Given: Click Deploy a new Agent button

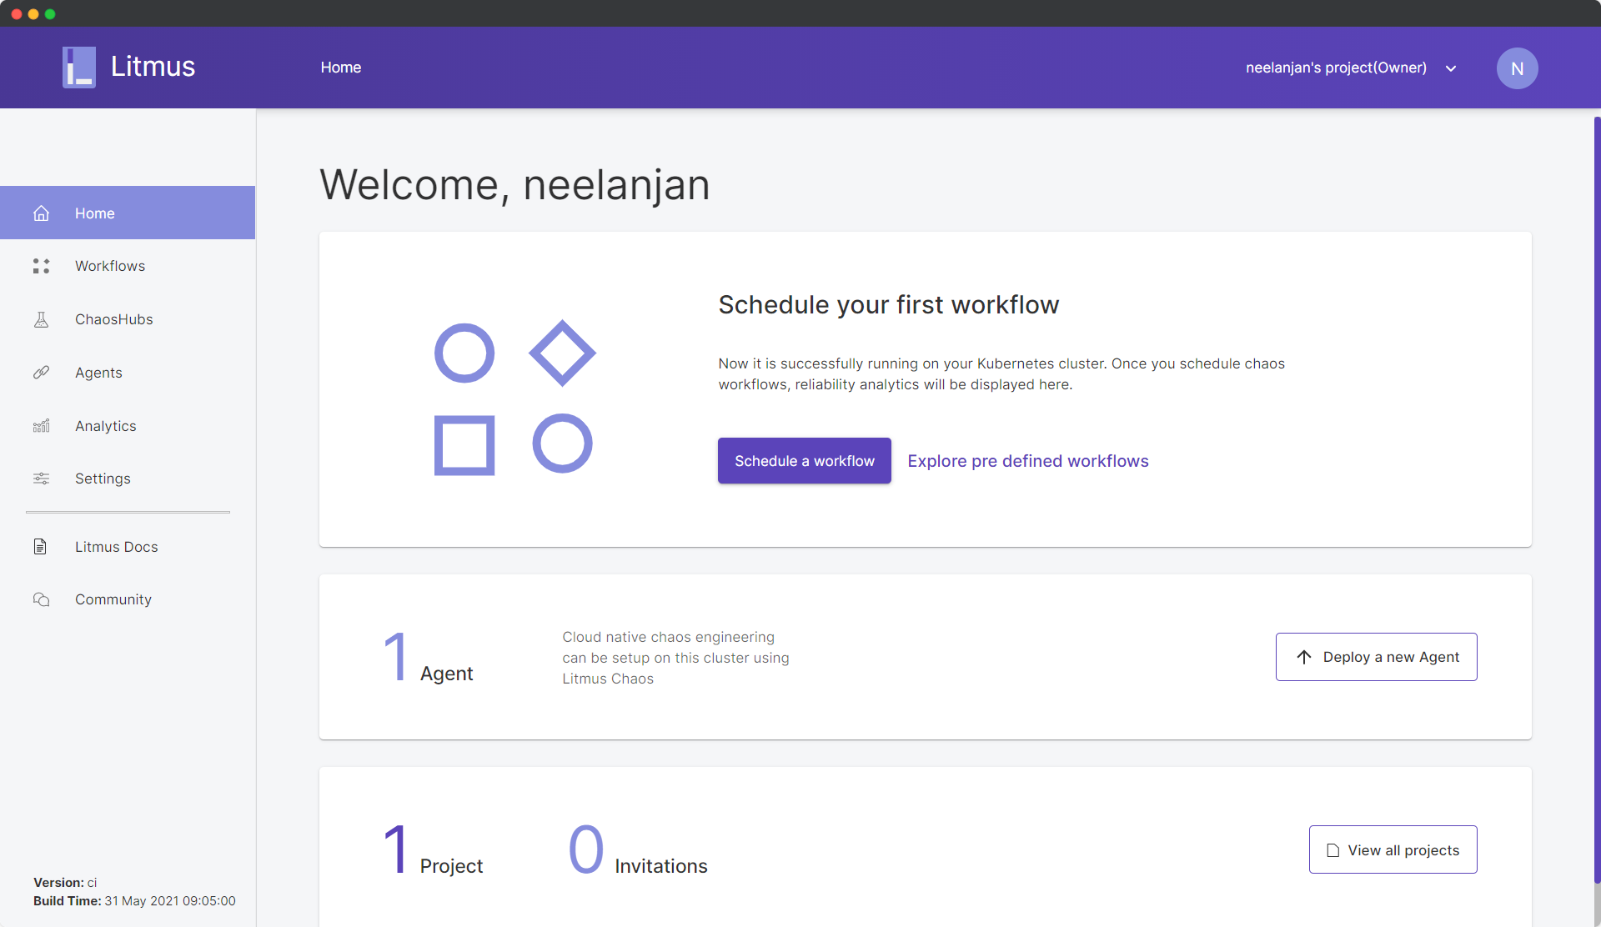Looking at the screenshot, I should tap(1376, 657).
